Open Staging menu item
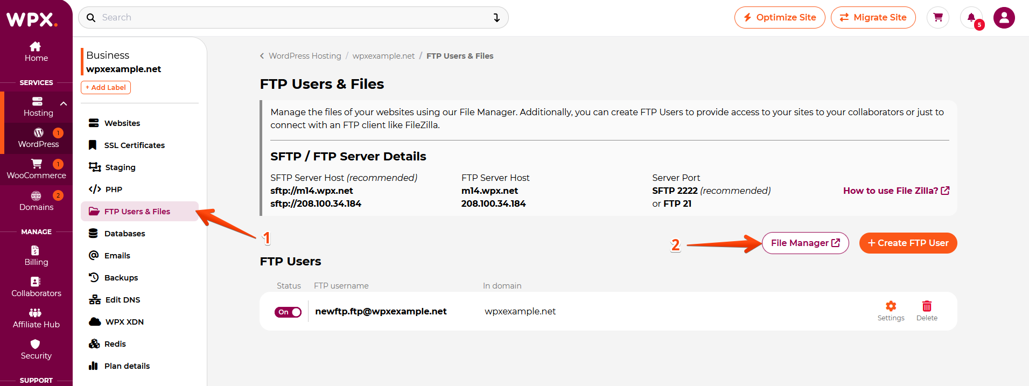Screen dimensions: 1029x386 coord(139,167)
